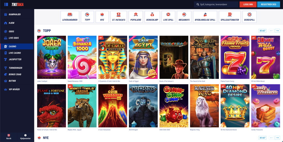283x142 pixels.
Task: Open the Leverandører category tile
Action: pos(70,17)
